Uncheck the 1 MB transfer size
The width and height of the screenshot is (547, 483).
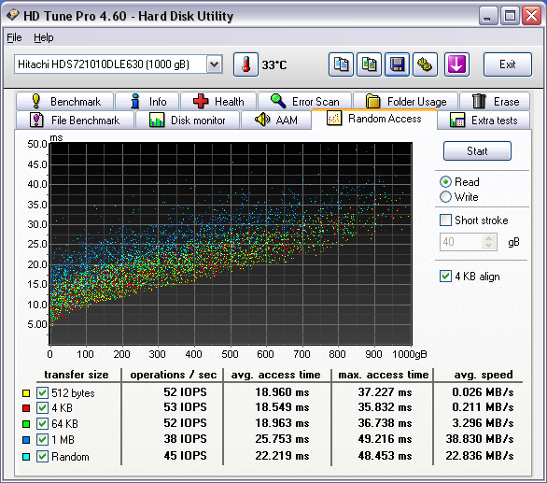[43, 439]
